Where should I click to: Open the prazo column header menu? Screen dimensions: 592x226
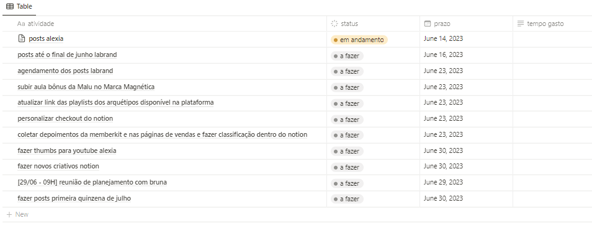tap(466, 24)
